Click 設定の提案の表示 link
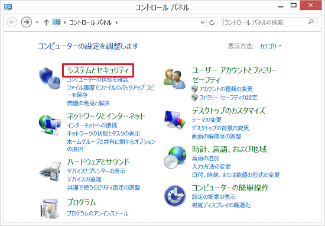The image size is (325, 226). tap(214, 197)
